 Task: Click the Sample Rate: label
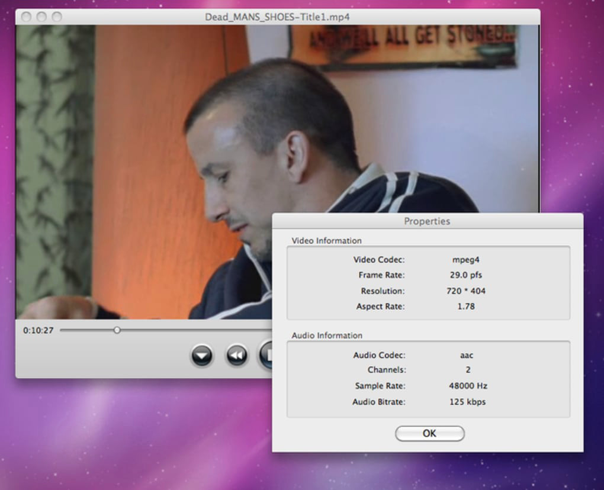(x=380, y=386)
